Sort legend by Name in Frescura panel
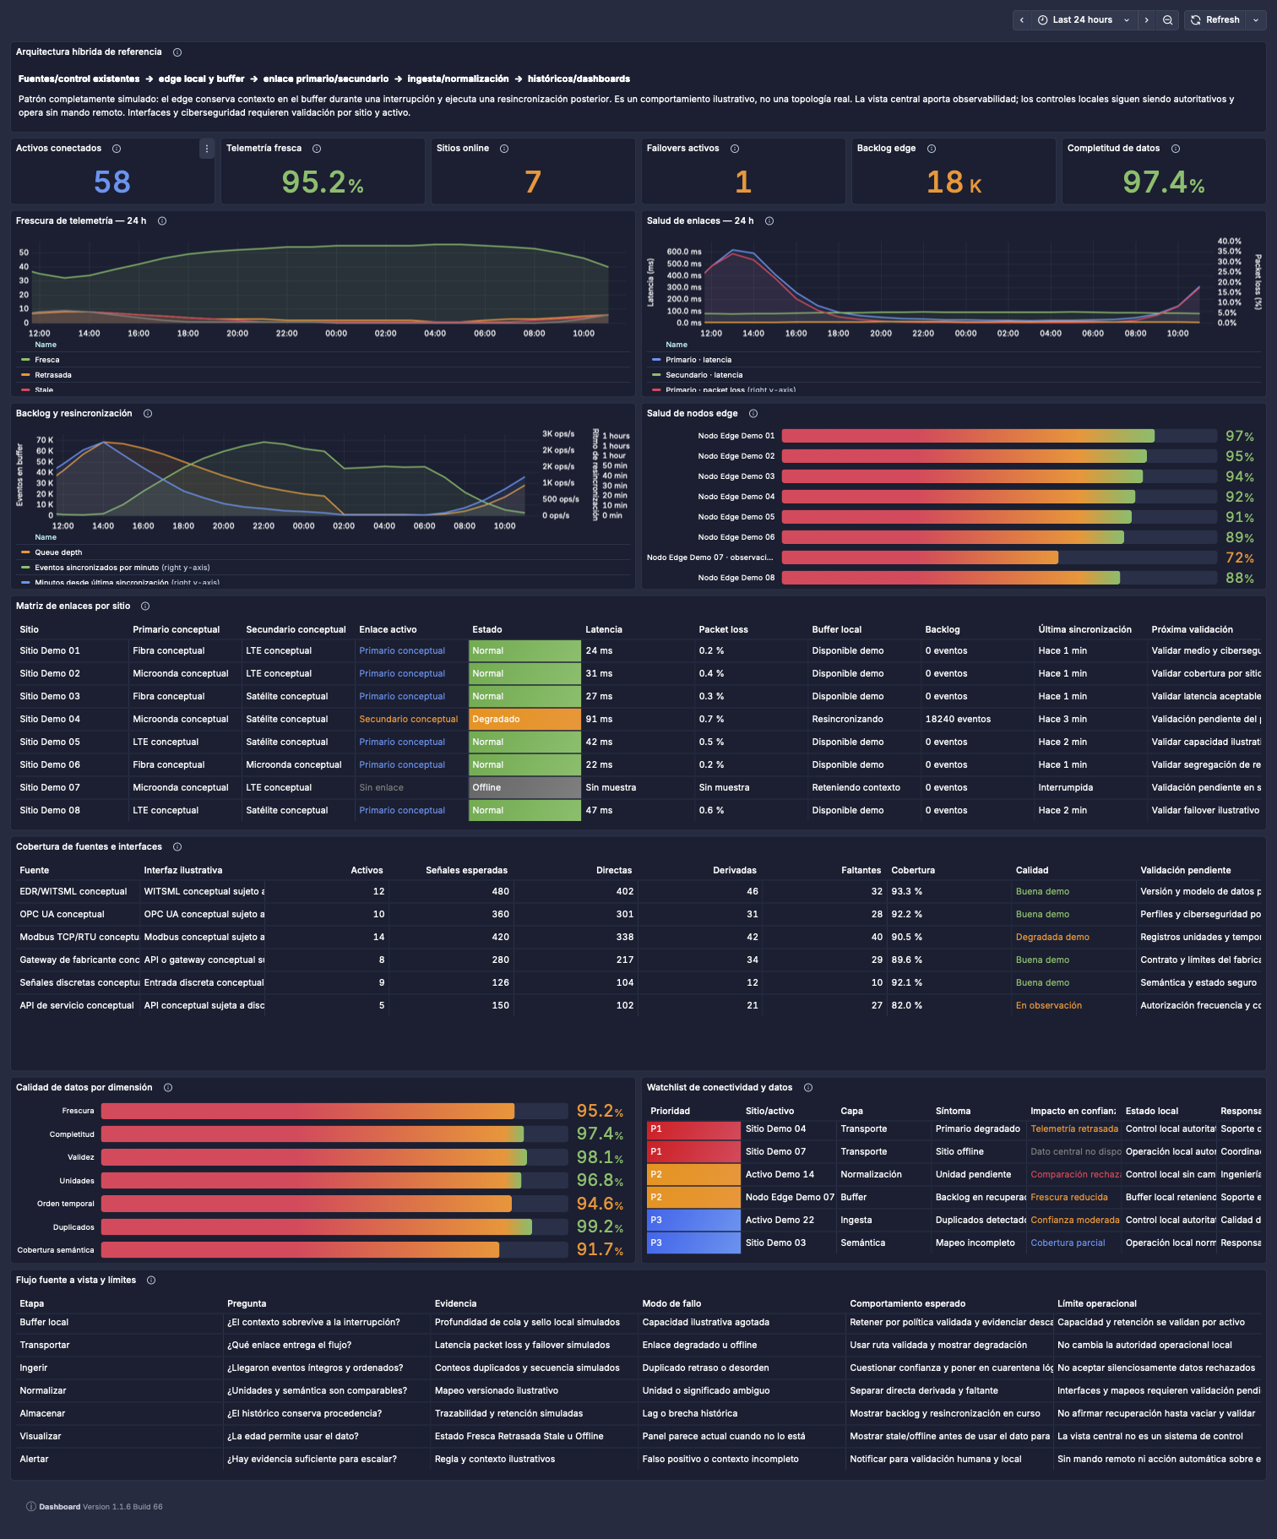 (46, 345)
